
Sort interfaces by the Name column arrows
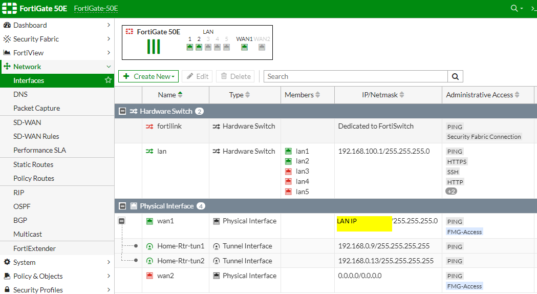180,95
